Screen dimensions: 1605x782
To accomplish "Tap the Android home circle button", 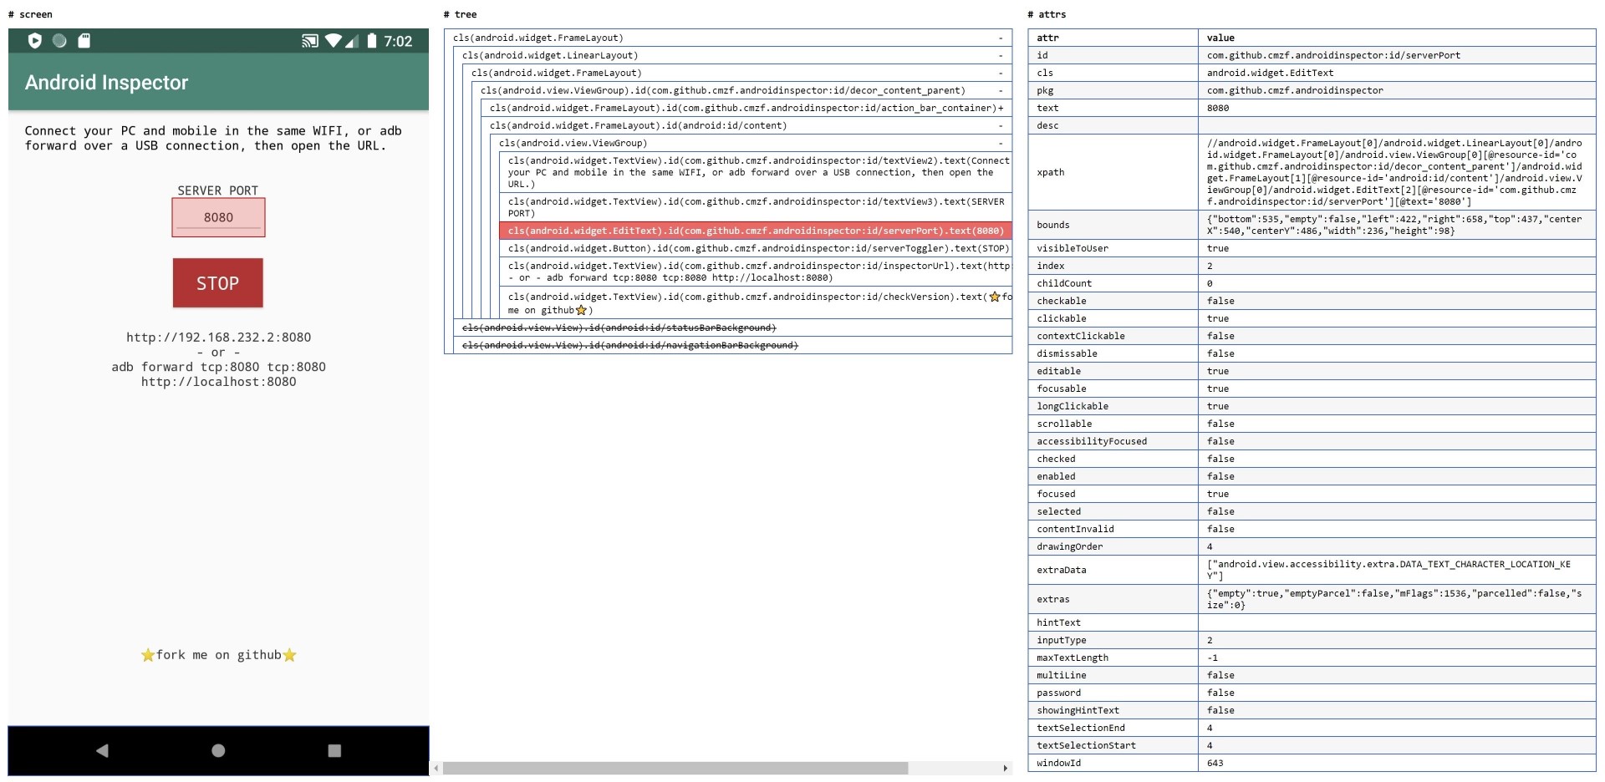I will pos(218,750).
